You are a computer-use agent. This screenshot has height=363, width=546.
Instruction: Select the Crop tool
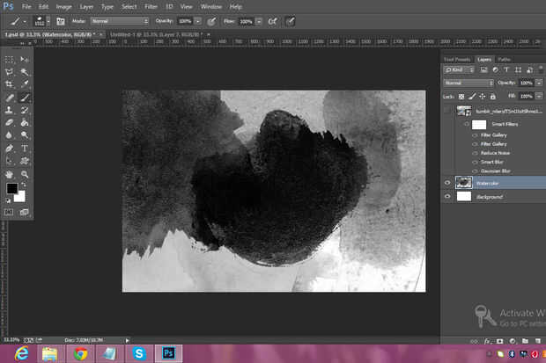point(9,84)
